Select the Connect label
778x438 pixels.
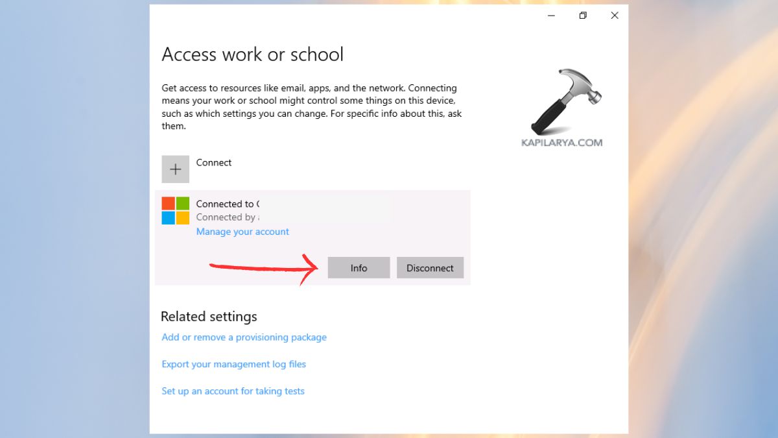pyautogui.click(x=213, y=162)
